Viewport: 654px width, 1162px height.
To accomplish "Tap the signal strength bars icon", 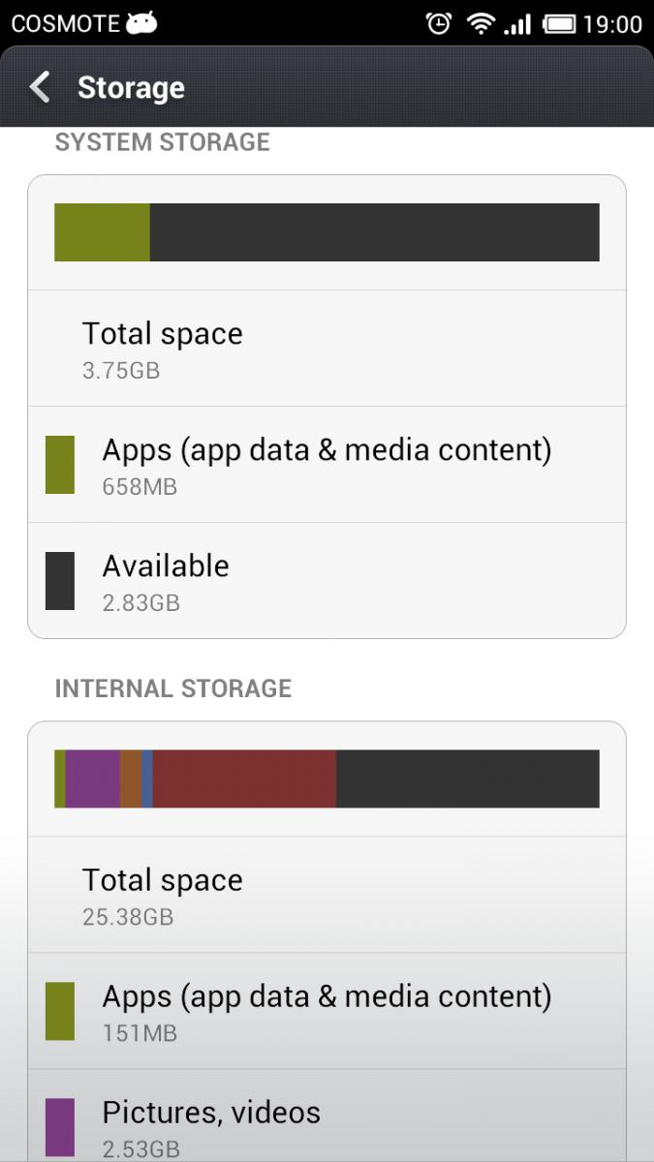I will click(x=518, y=23).
